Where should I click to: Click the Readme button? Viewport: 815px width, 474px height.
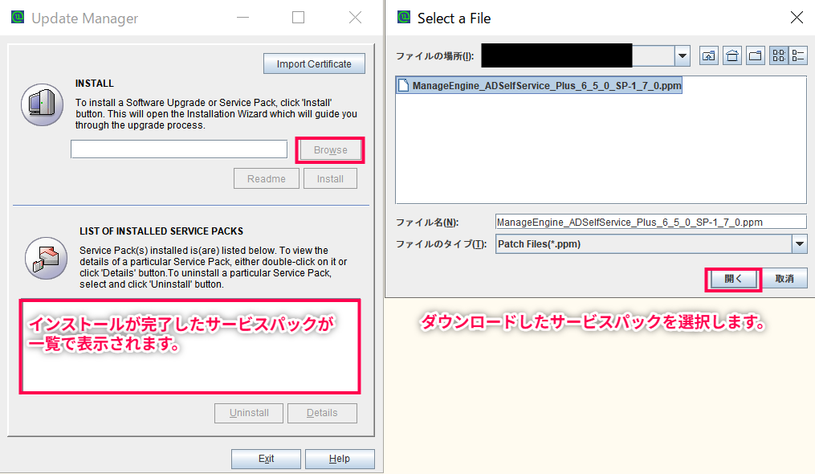pyautogui.click(x=266, y=178)
